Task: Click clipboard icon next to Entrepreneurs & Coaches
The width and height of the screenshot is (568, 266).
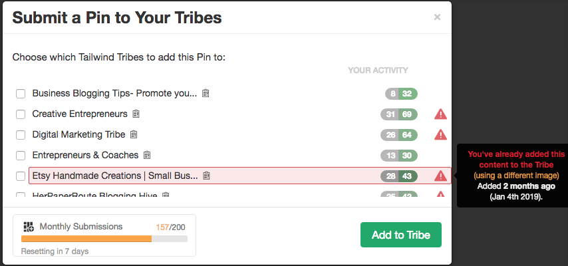Action: click(147, 155)
